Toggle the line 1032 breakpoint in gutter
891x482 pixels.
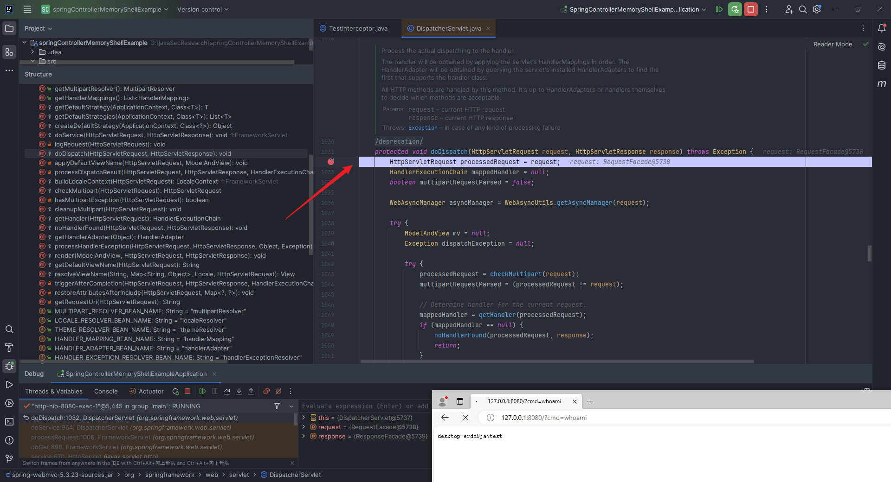[x=331, y=162]
